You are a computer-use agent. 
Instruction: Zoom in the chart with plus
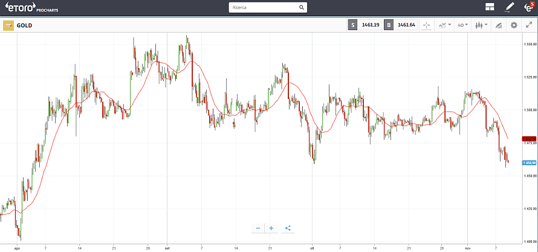pos(271,228)
